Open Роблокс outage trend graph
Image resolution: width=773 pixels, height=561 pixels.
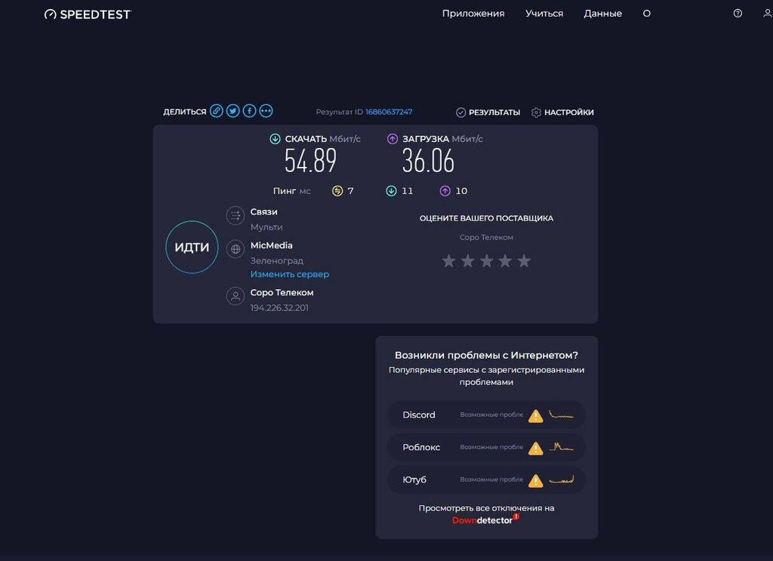tap(562, 447)
